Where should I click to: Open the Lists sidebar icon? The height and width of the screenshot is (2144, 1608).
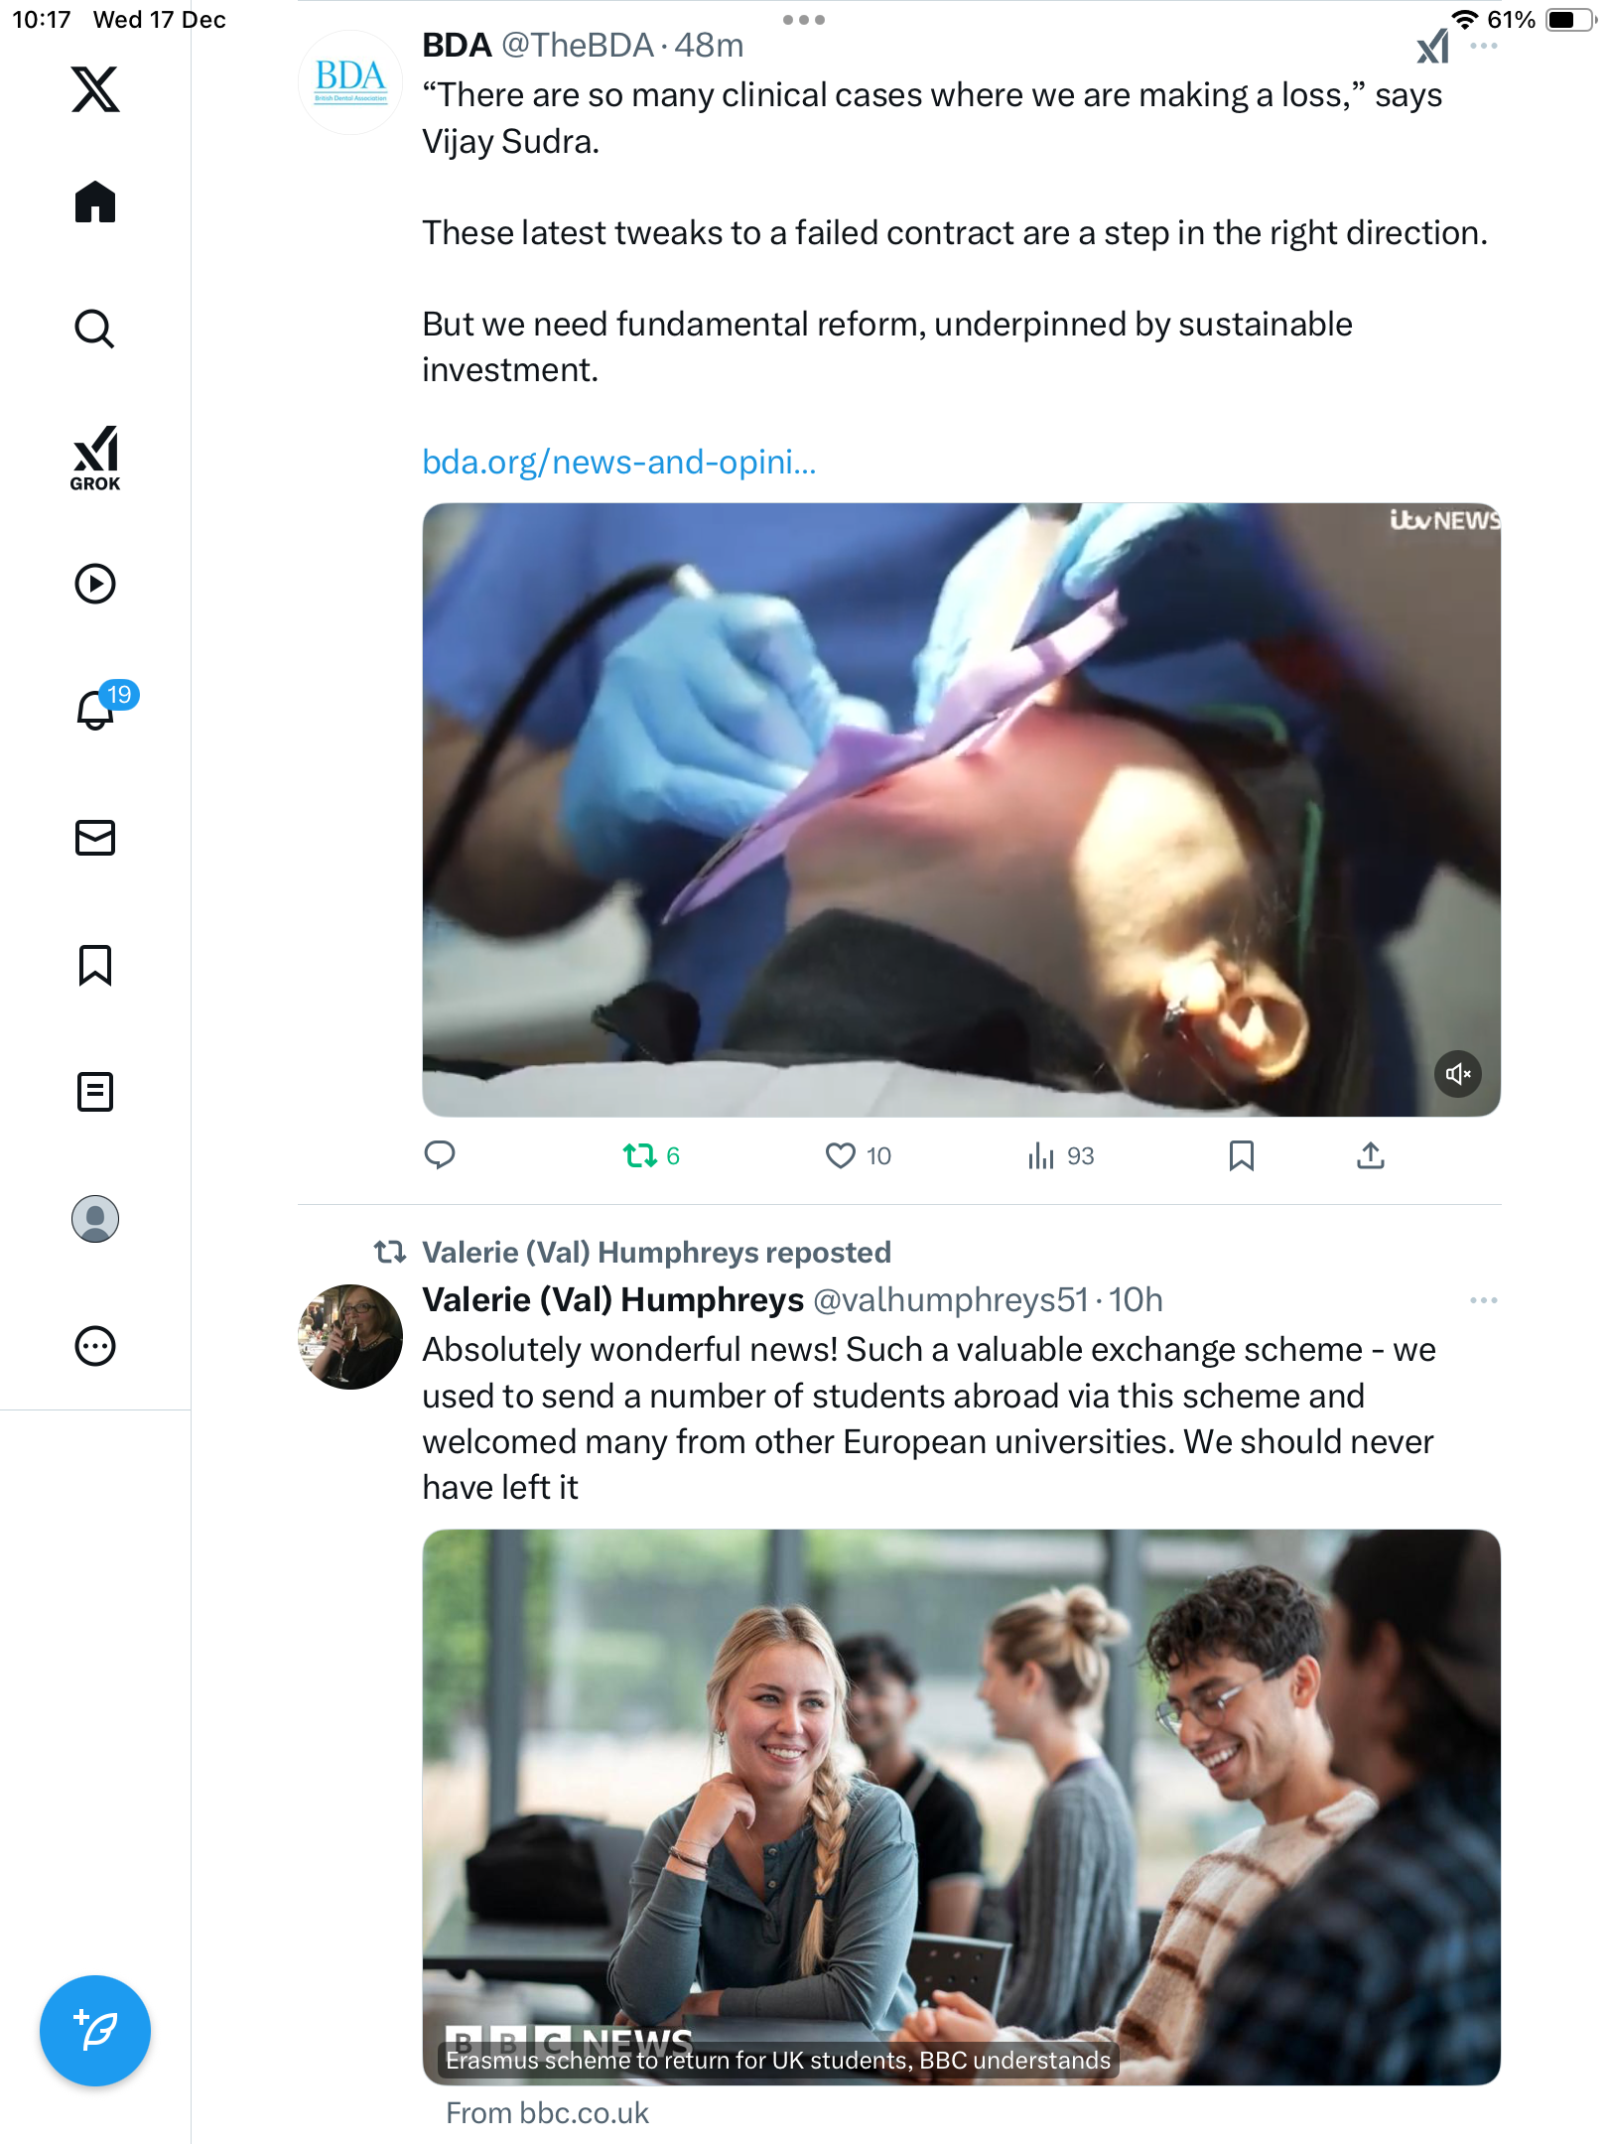click(x=95, y=1092)
